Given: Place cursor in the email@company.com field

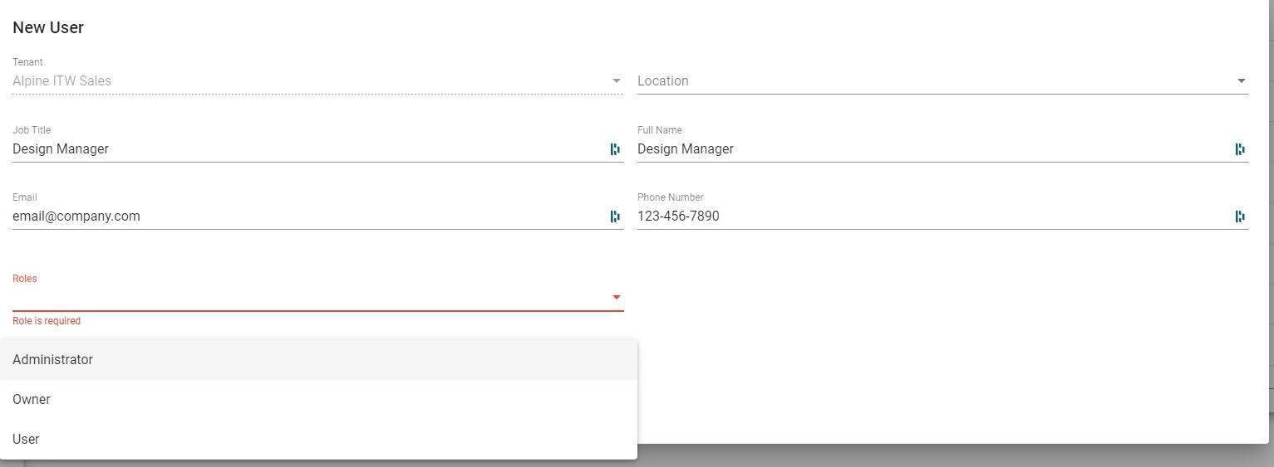Looking at the screenshot, I should pyautogui.click(x=307, y=216).
